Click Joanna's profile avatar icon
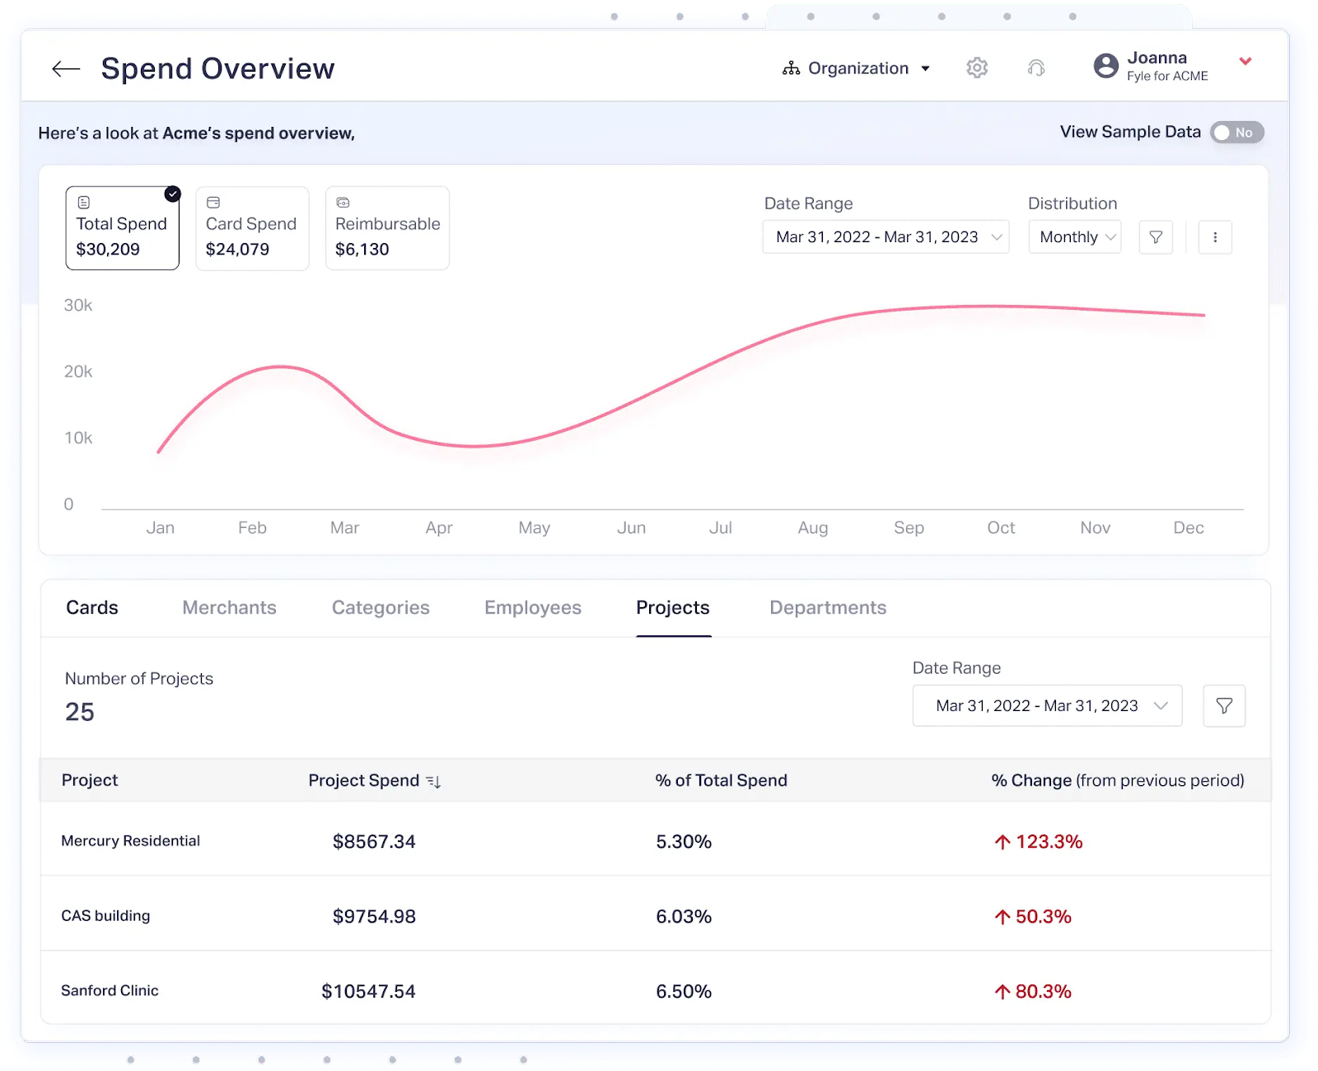The image size is (1318, 1071). (1105, 65)
